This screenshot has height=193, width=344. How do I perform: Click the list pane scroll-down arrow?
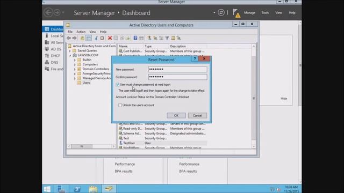tap(254, 146)
